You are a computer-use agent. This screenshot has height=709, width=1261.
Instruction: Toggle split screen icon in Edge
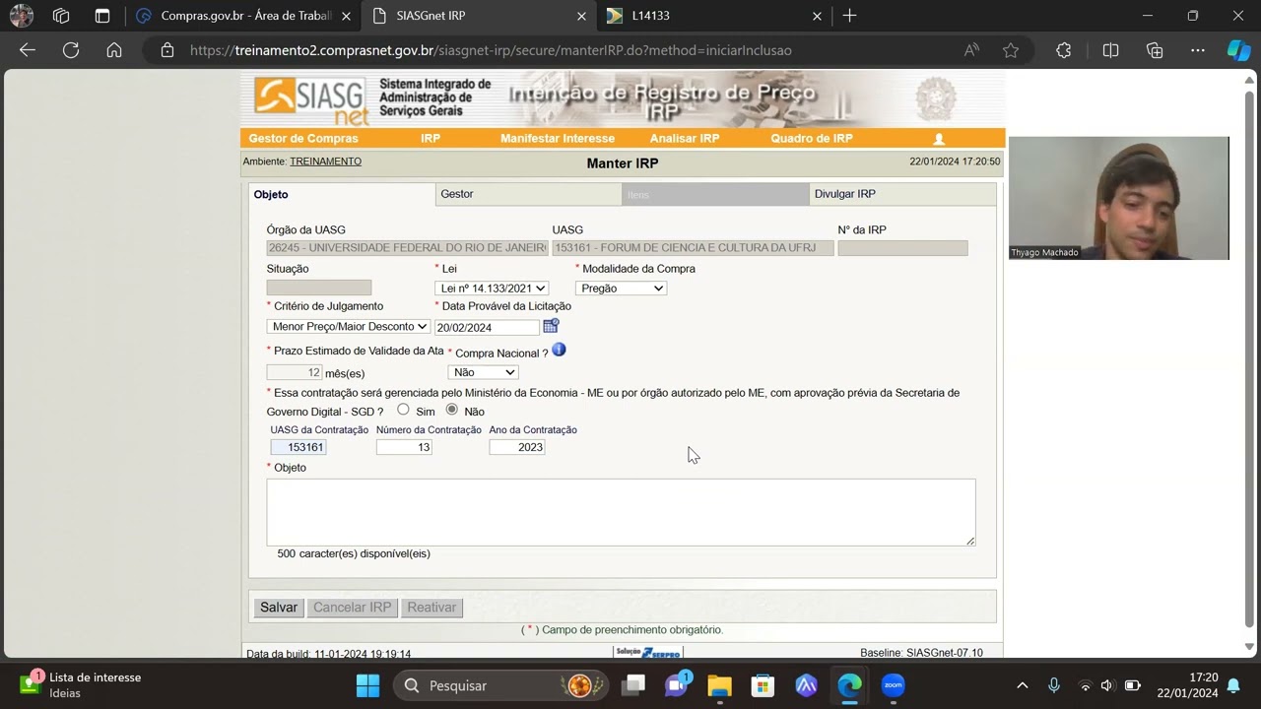[x=1110, y=50]
